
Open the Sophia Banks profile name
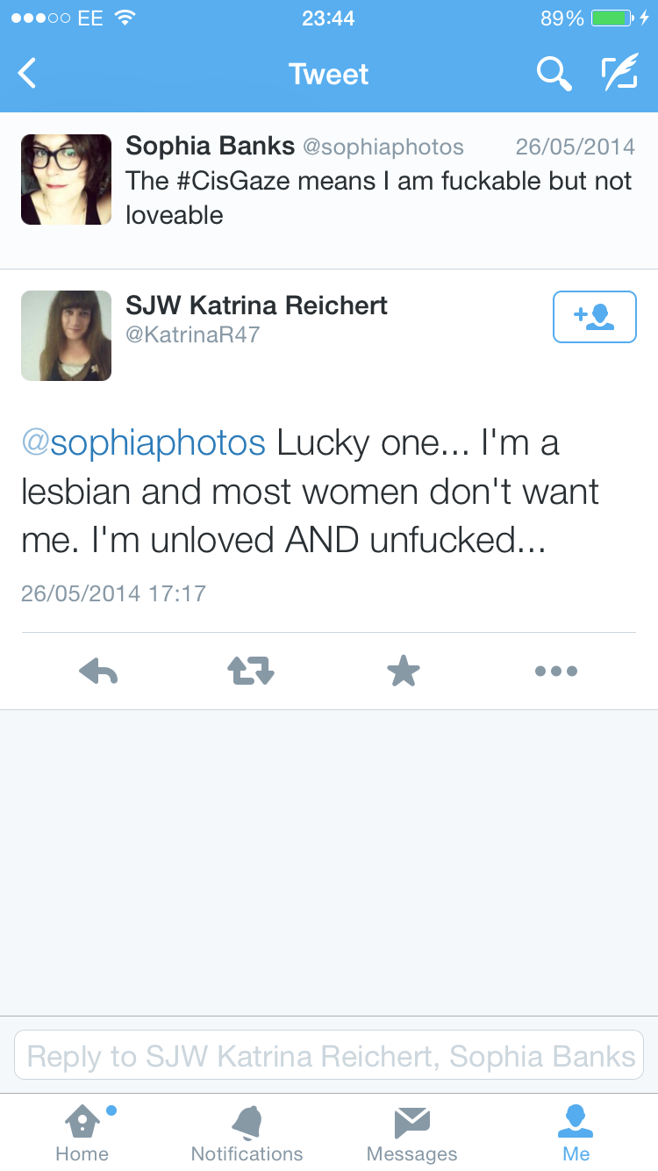click(x=210, y=146)
